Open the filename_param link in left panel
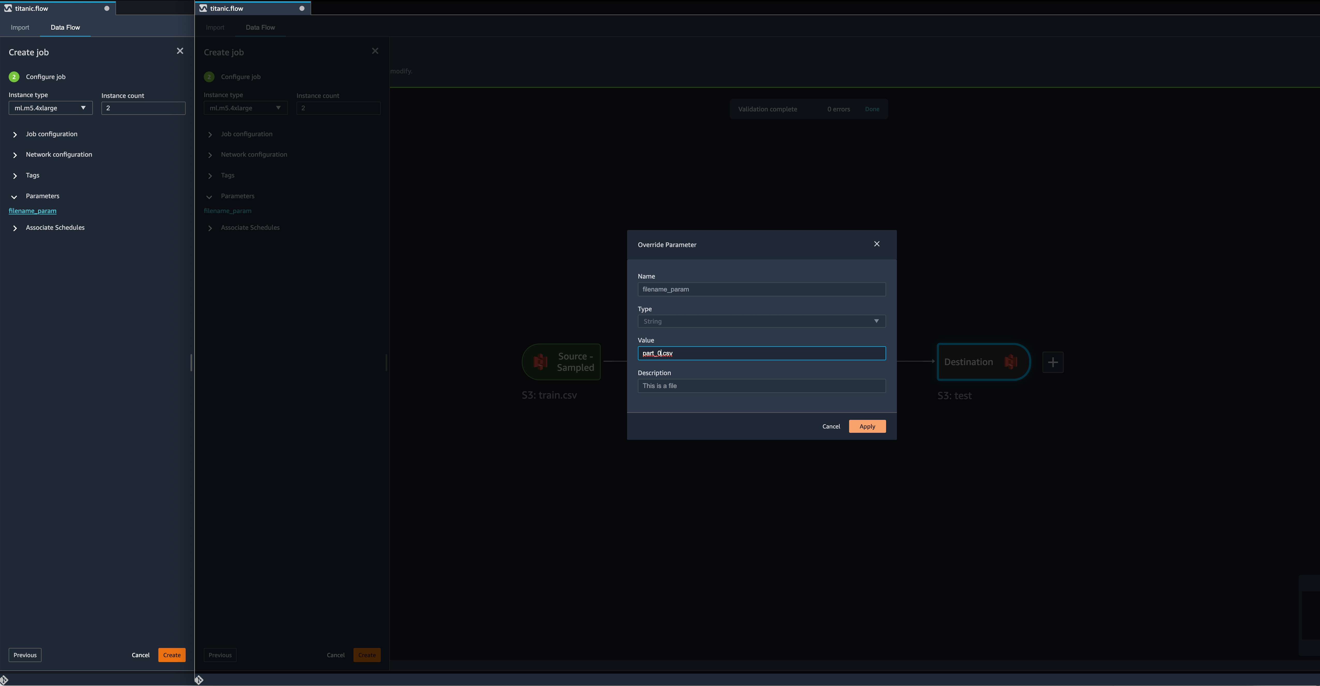Viewport: 1320px width, 686px height. (32, 211)
